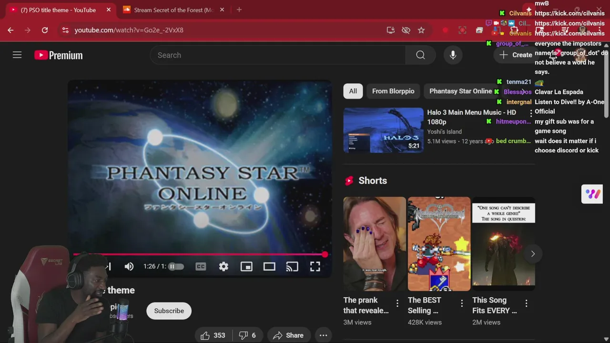Select the All filter chip
The image size is (610, 343).
(353, 91)
